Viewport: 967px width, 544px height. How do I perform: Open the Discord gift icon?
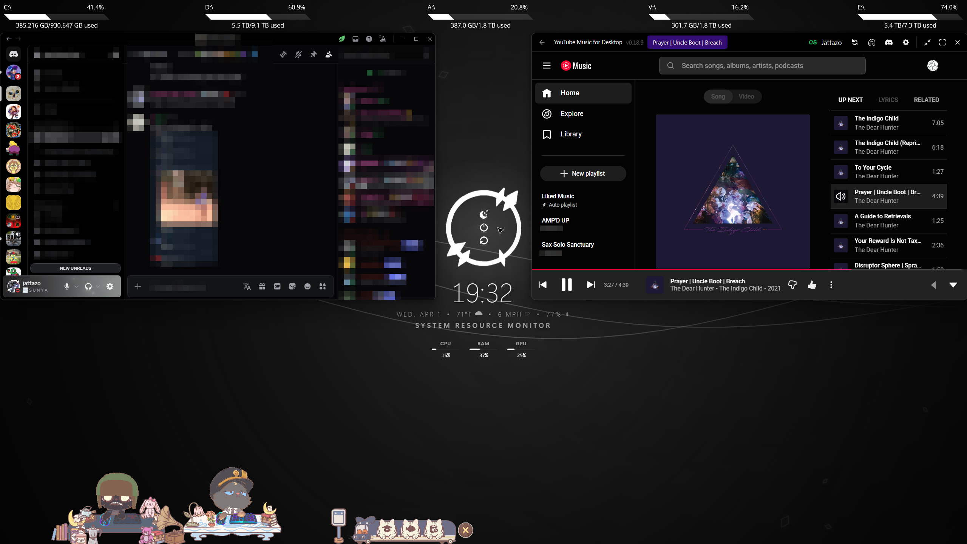tap(262, 286)
